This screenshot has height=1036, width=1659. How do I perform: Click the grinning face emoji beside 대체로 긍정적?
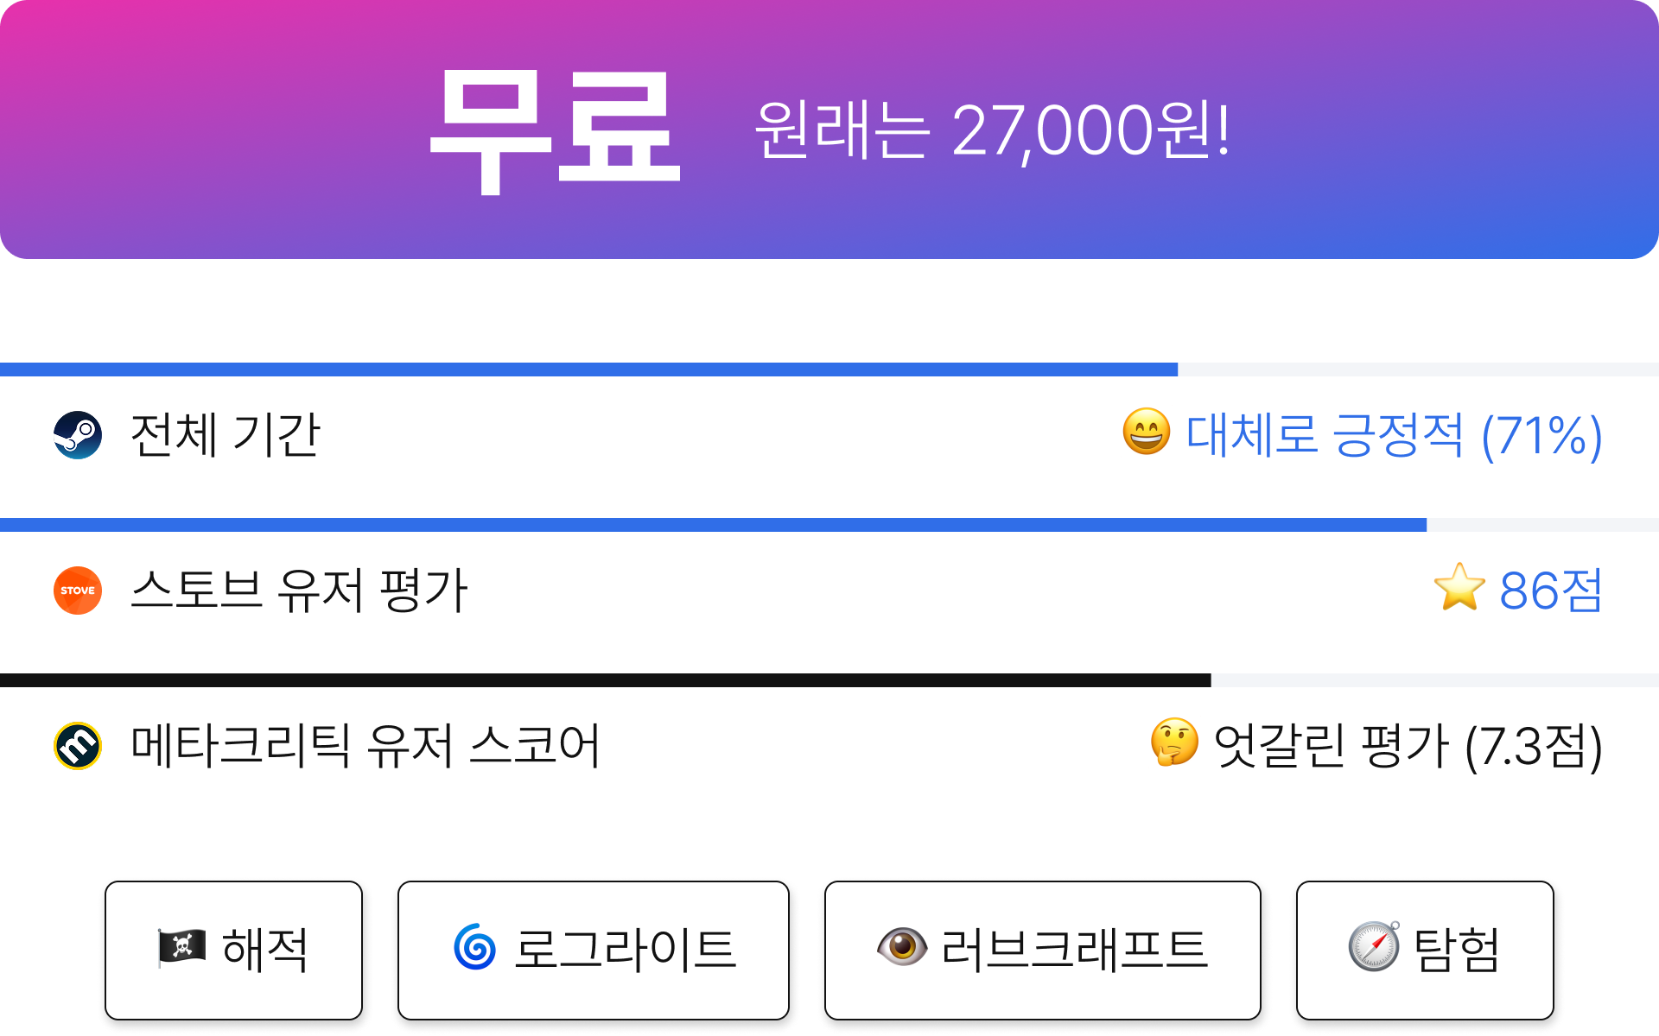pyautogui.click(x=1147, y=433)
